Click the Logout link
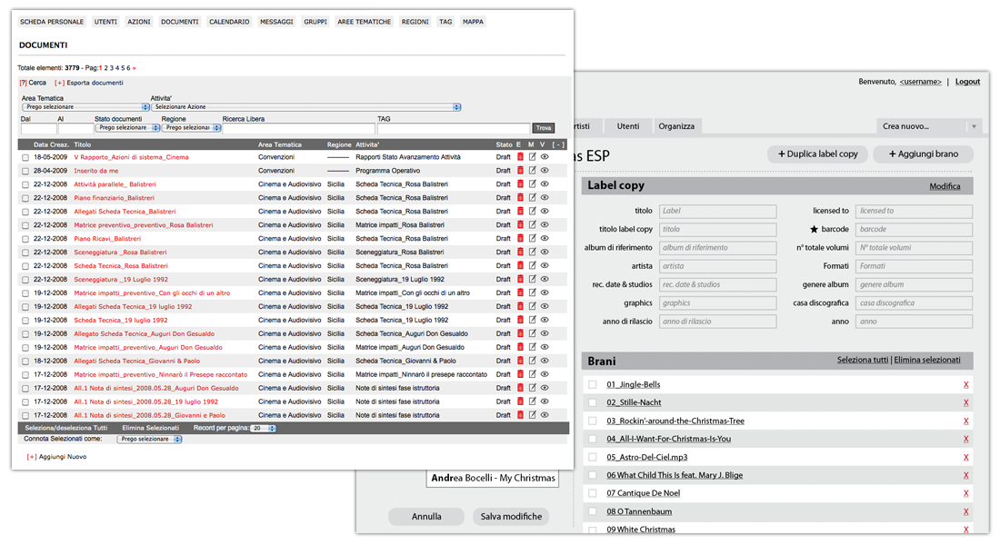 coord(967,82)
